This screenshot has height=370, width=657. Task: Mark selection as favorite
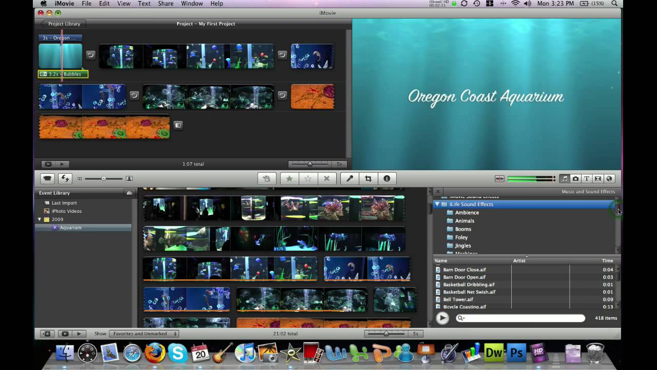pos(289,178)
